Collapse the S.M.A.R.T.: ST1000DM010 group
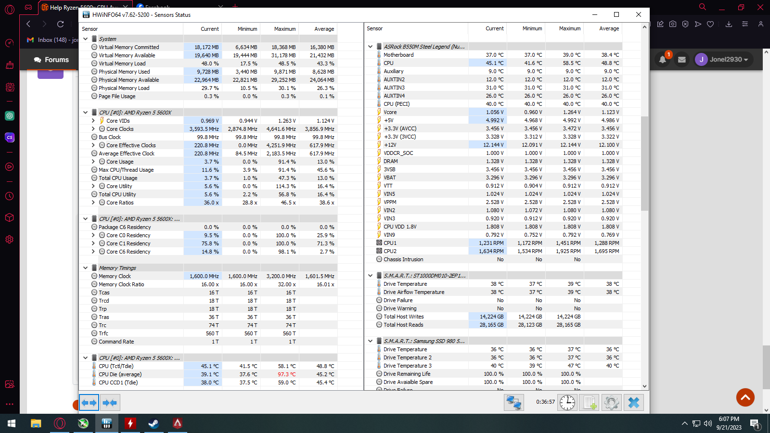 371,276
